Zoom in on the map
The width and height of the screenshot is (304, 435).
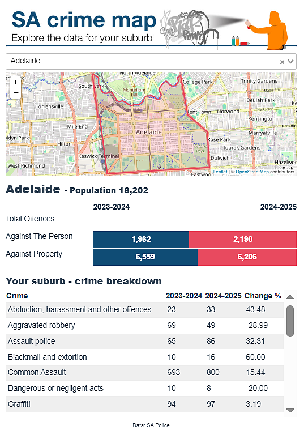[15, 82]
